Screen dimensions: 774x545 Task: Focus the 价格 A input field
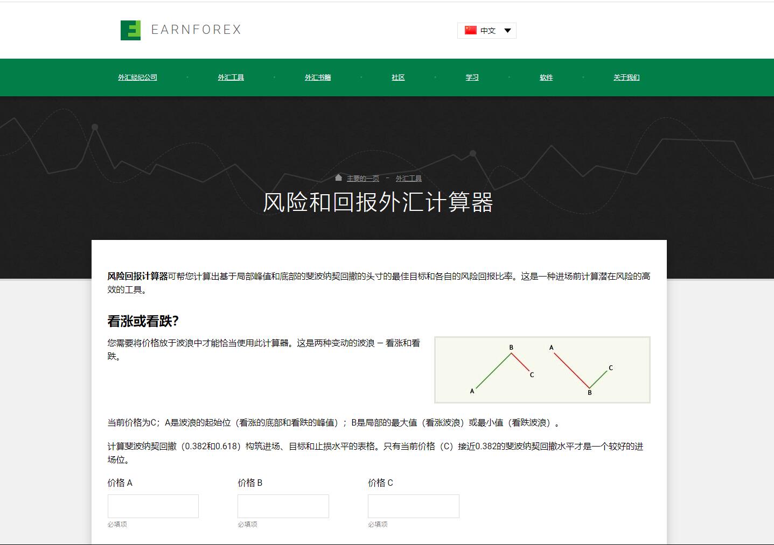click(153, 506)
